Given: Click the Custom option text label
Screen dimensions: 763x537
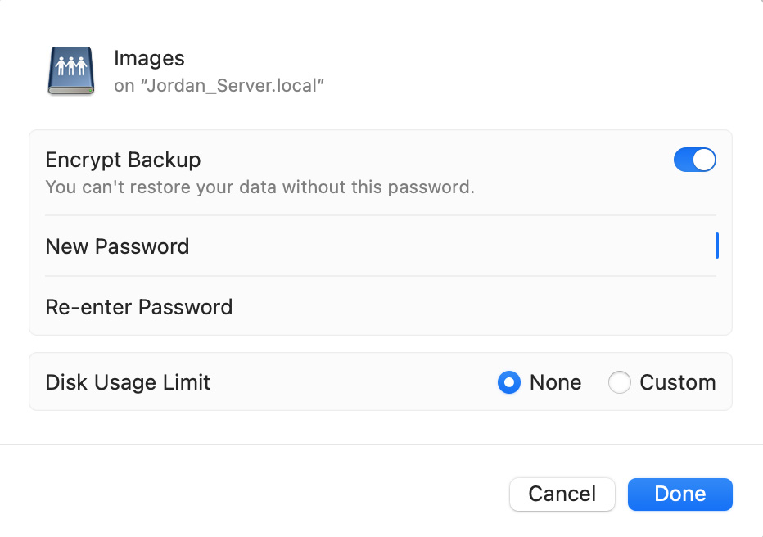Looking at the screenshot, I should point(677,382).
